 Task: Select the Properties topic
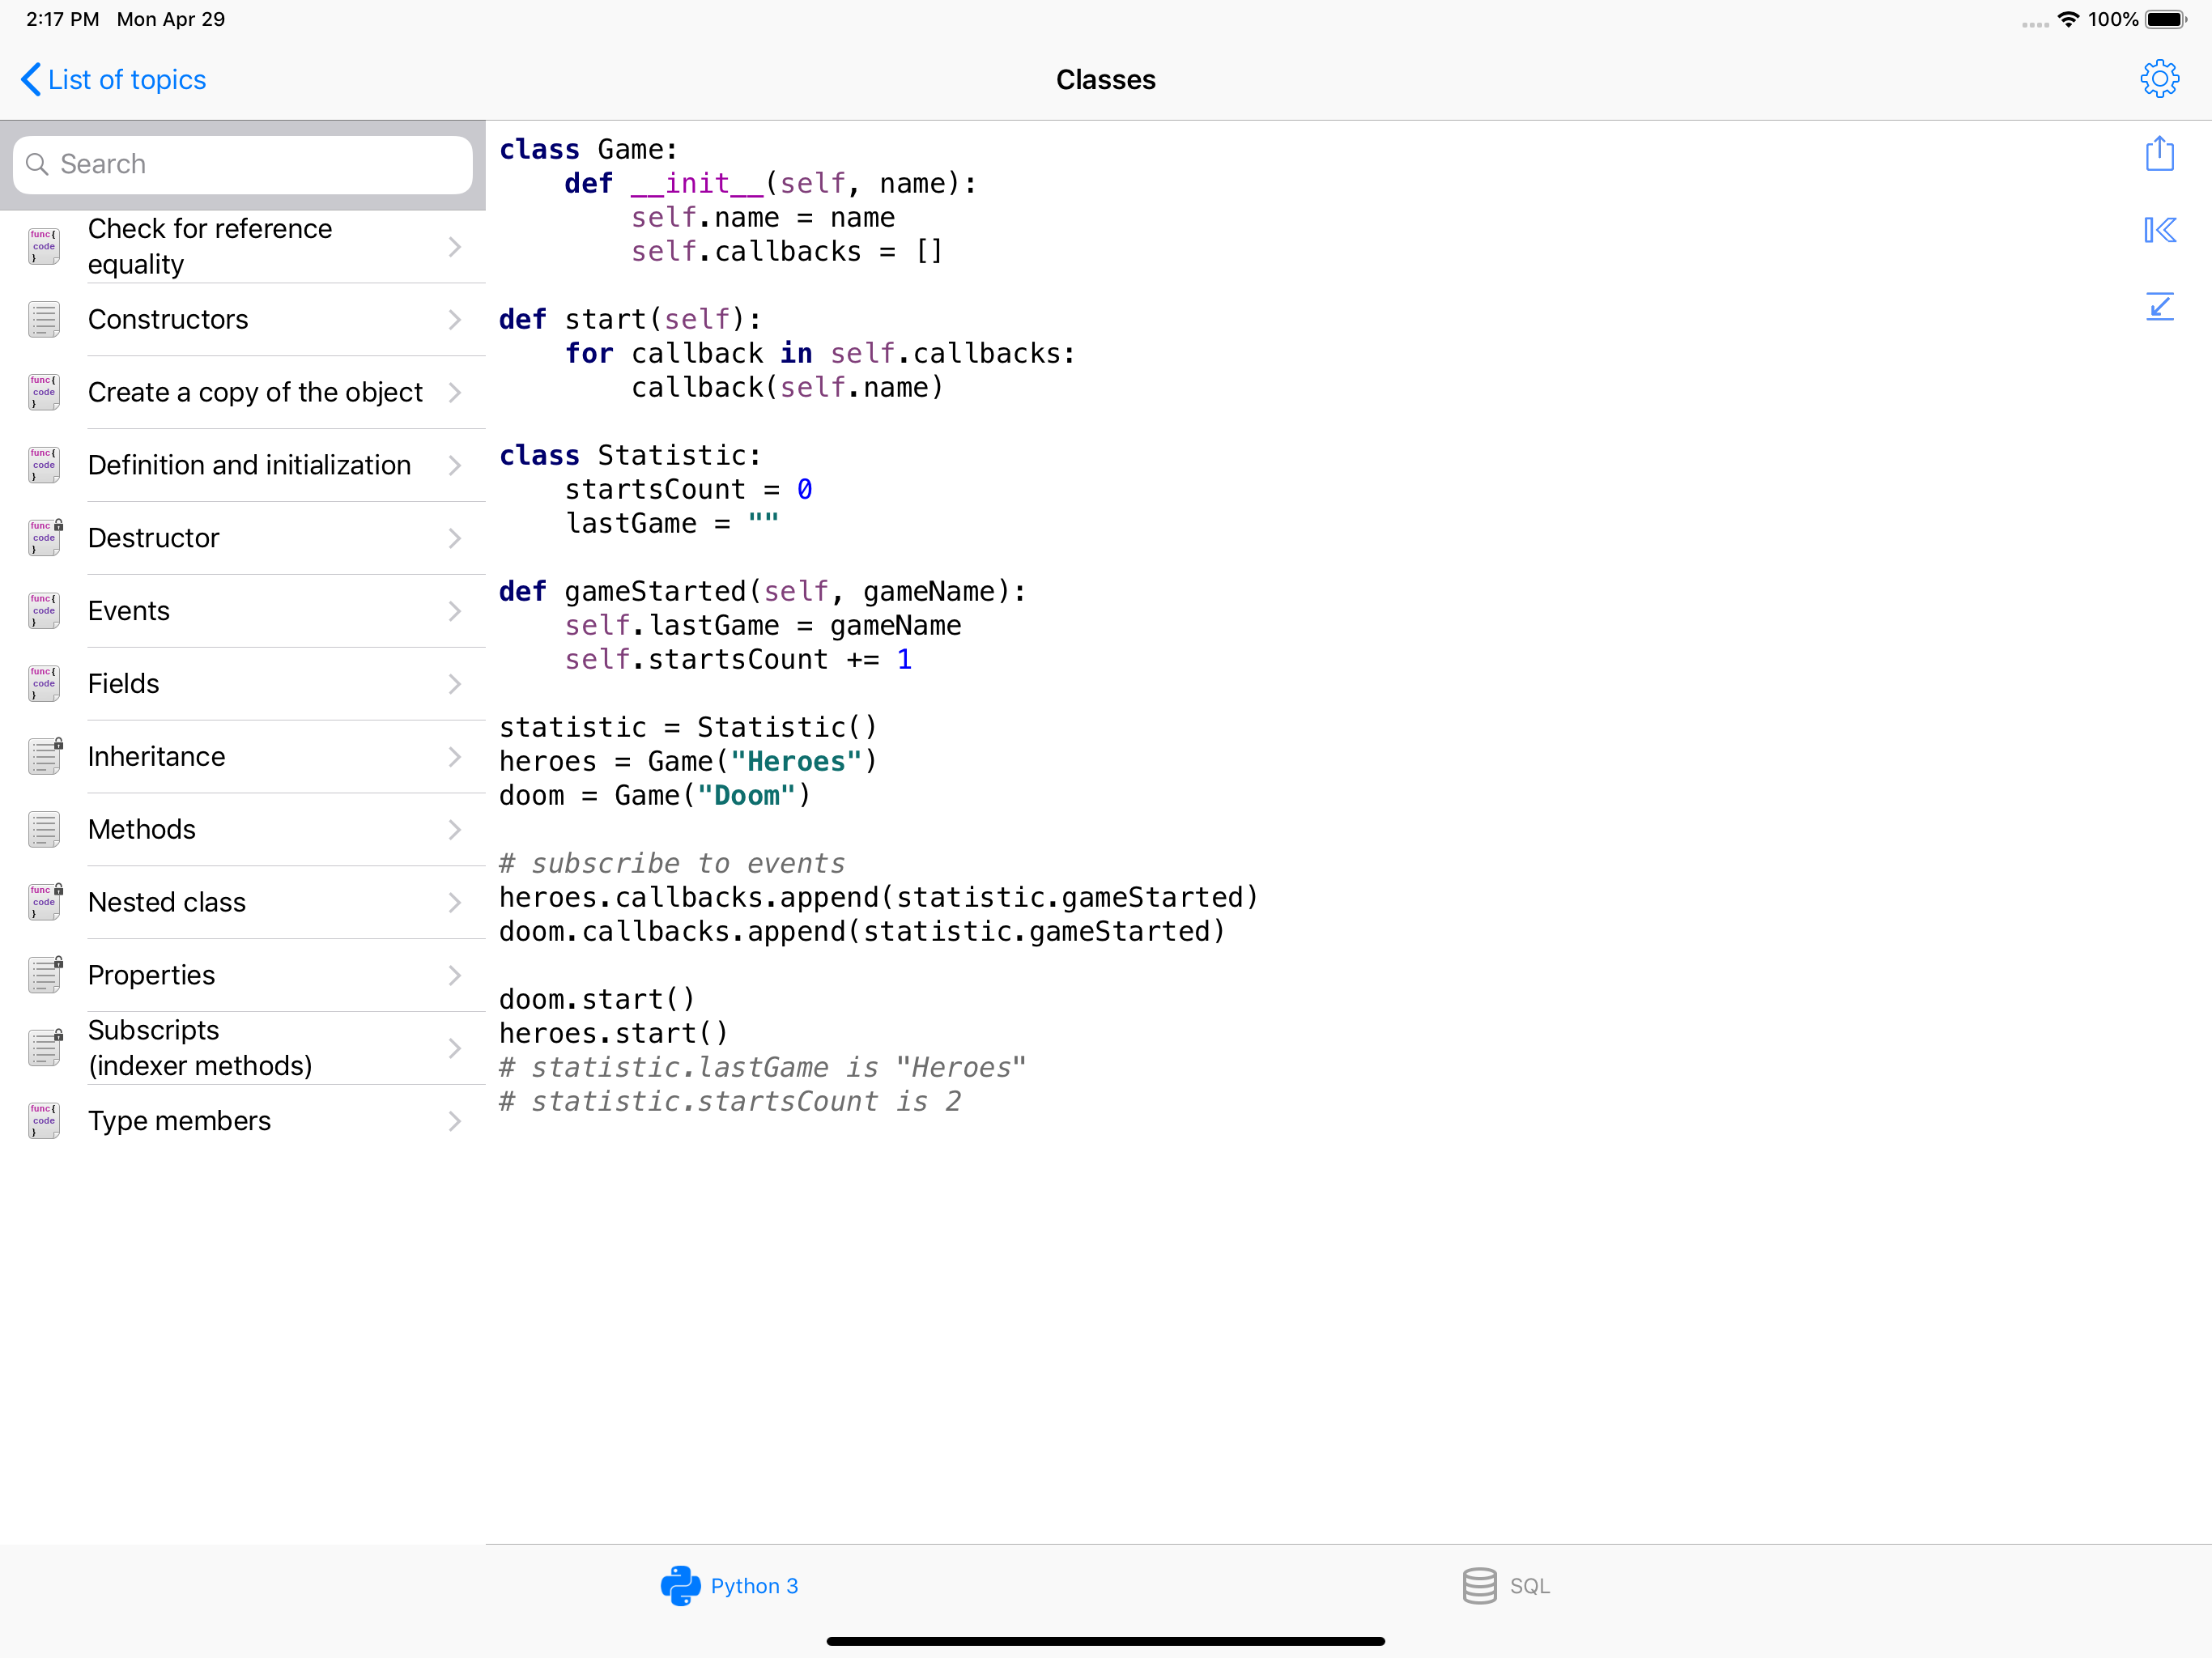pyautogui.click(x=151, y=975)
